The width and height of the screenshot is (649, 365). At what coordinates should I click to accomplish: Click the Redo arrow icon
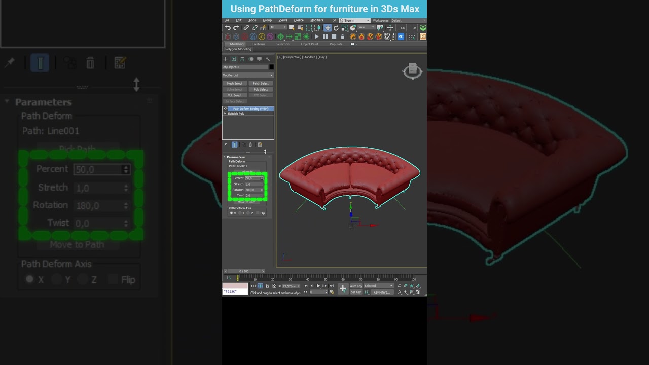[x=236, y=28]
